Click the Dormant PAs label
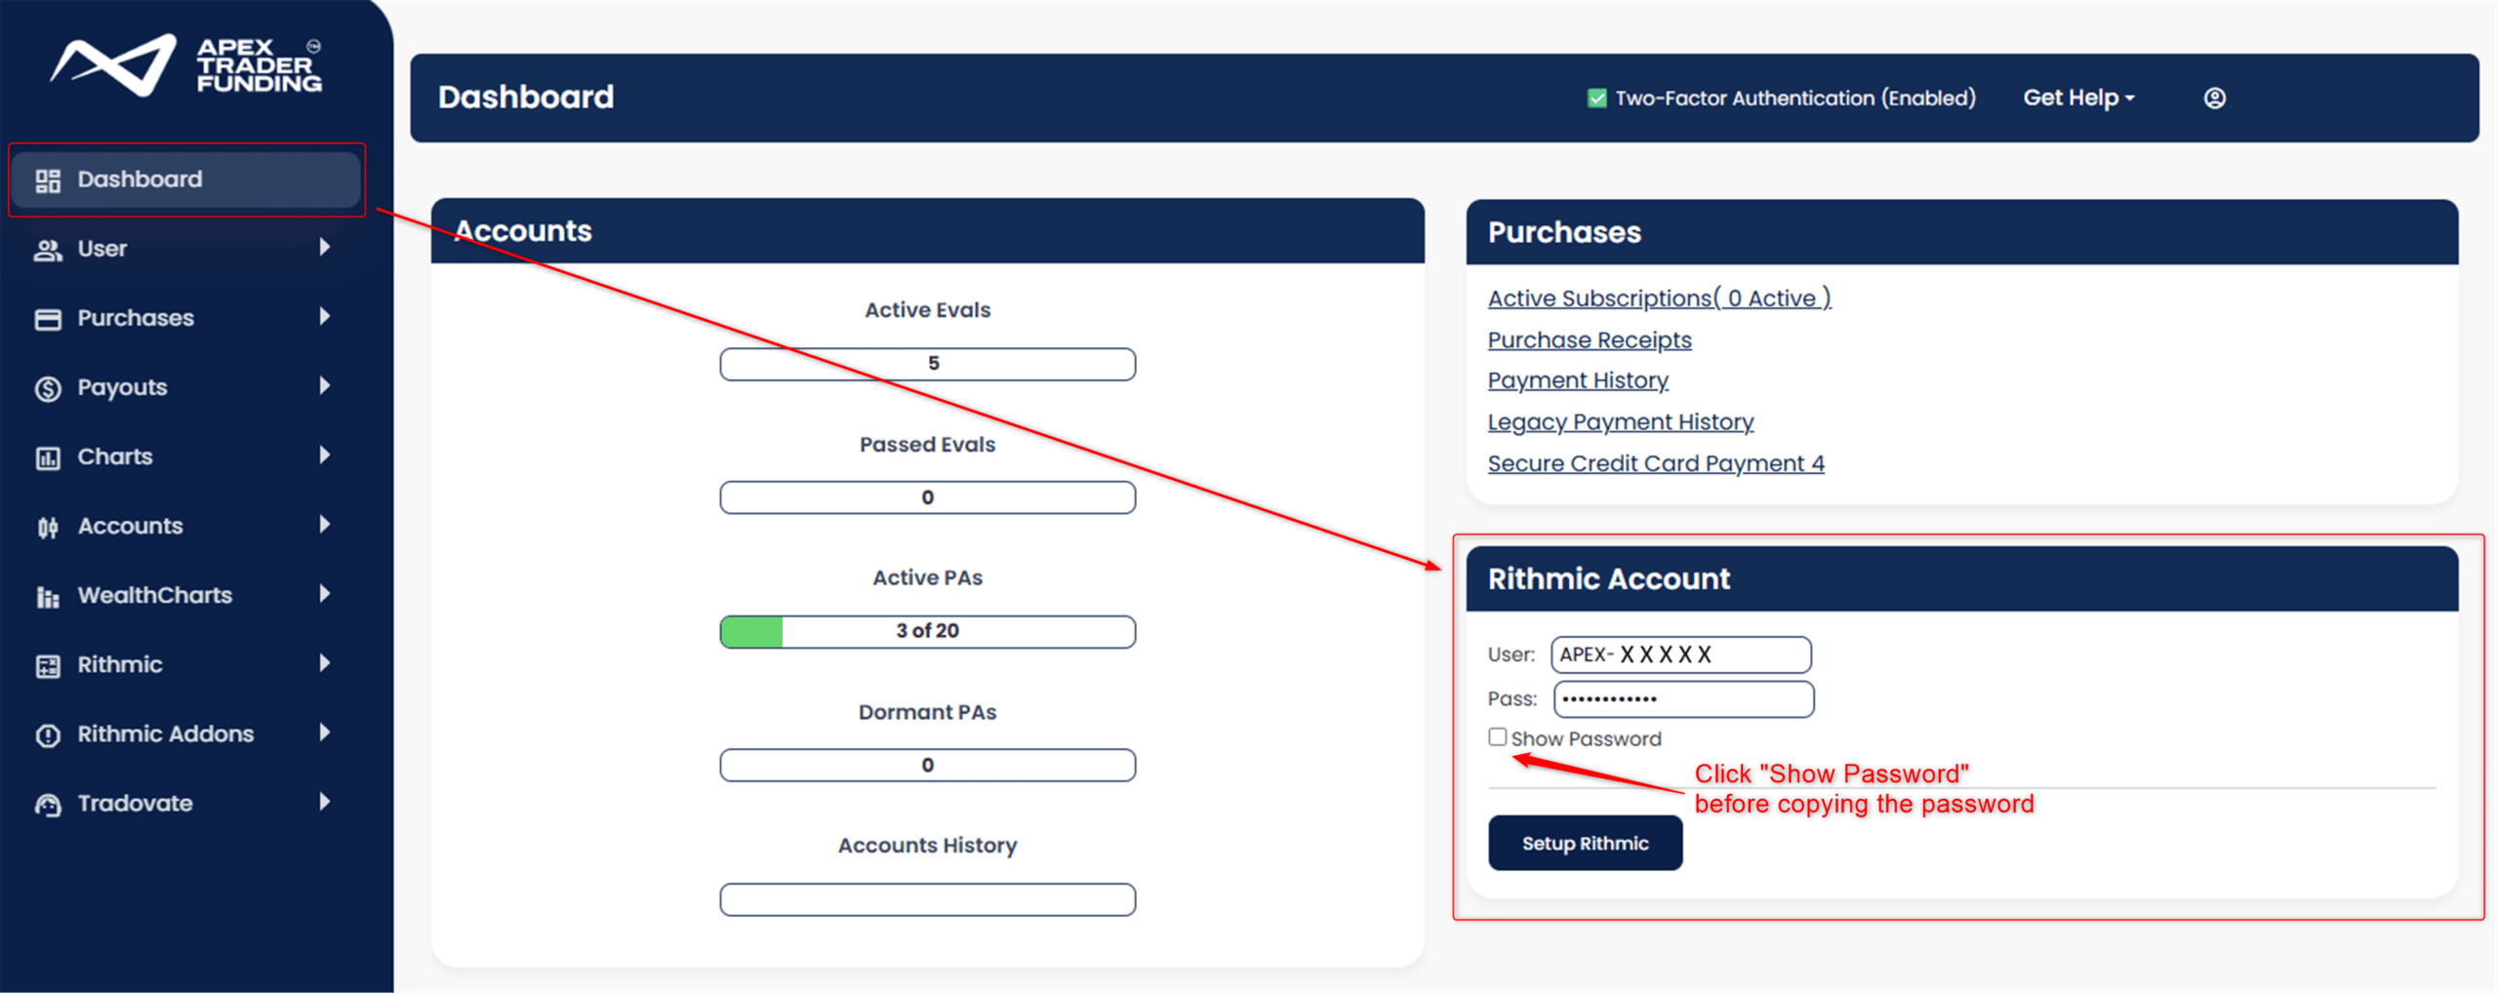Image resolution: width=2498 pixels, height=993 pixels. pyautogui.click(x=927, y=712)
